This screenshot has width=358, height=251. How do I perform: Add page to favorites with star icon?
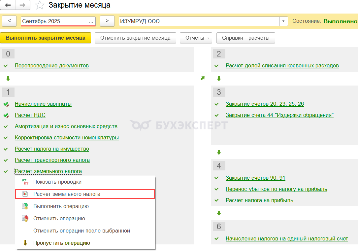click(x=40, y=5)
